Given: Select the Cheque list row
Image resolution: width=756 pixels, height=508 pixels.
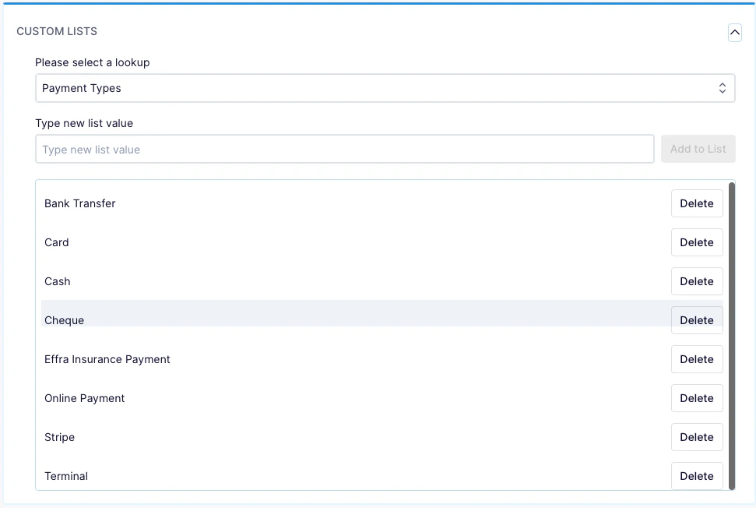Looking at the screenshot, I should click(x=311, y=320).
